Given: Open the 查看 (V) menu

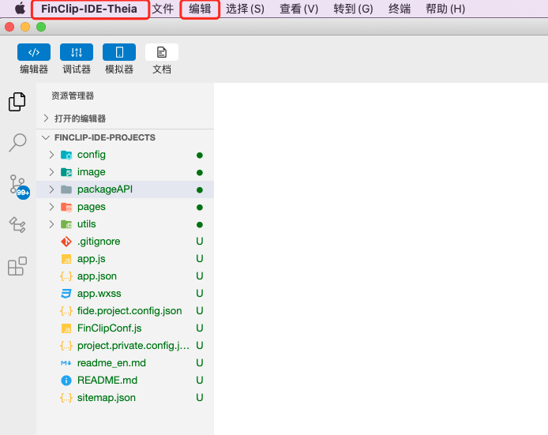Looking at the screenshot, I should click(299, 9).
